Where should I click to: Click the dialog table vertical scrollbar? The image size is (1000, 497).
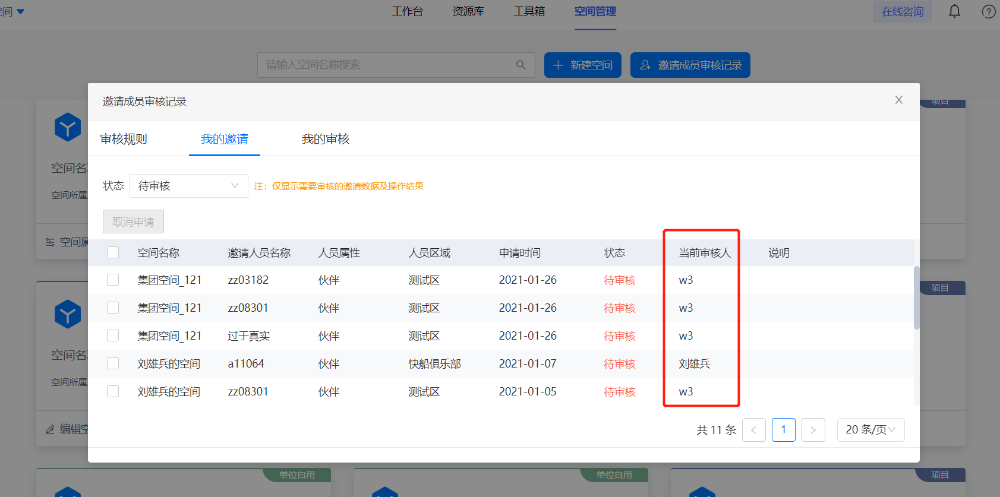tap(916, 297)
